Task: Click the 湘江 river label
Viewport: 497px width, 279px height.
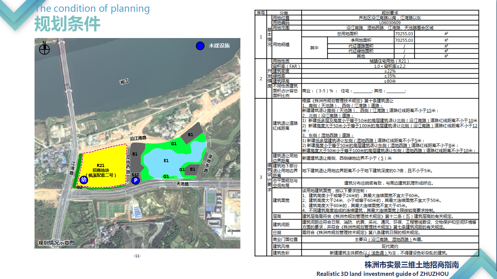Action: (124, 82)
